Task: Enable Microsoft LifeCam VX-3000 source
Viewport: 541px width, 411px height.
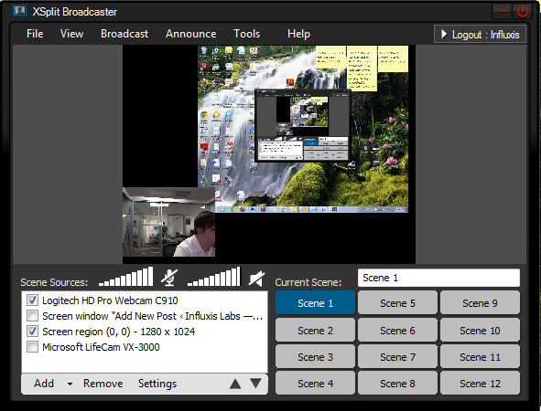Action: (x=32, y=347)
